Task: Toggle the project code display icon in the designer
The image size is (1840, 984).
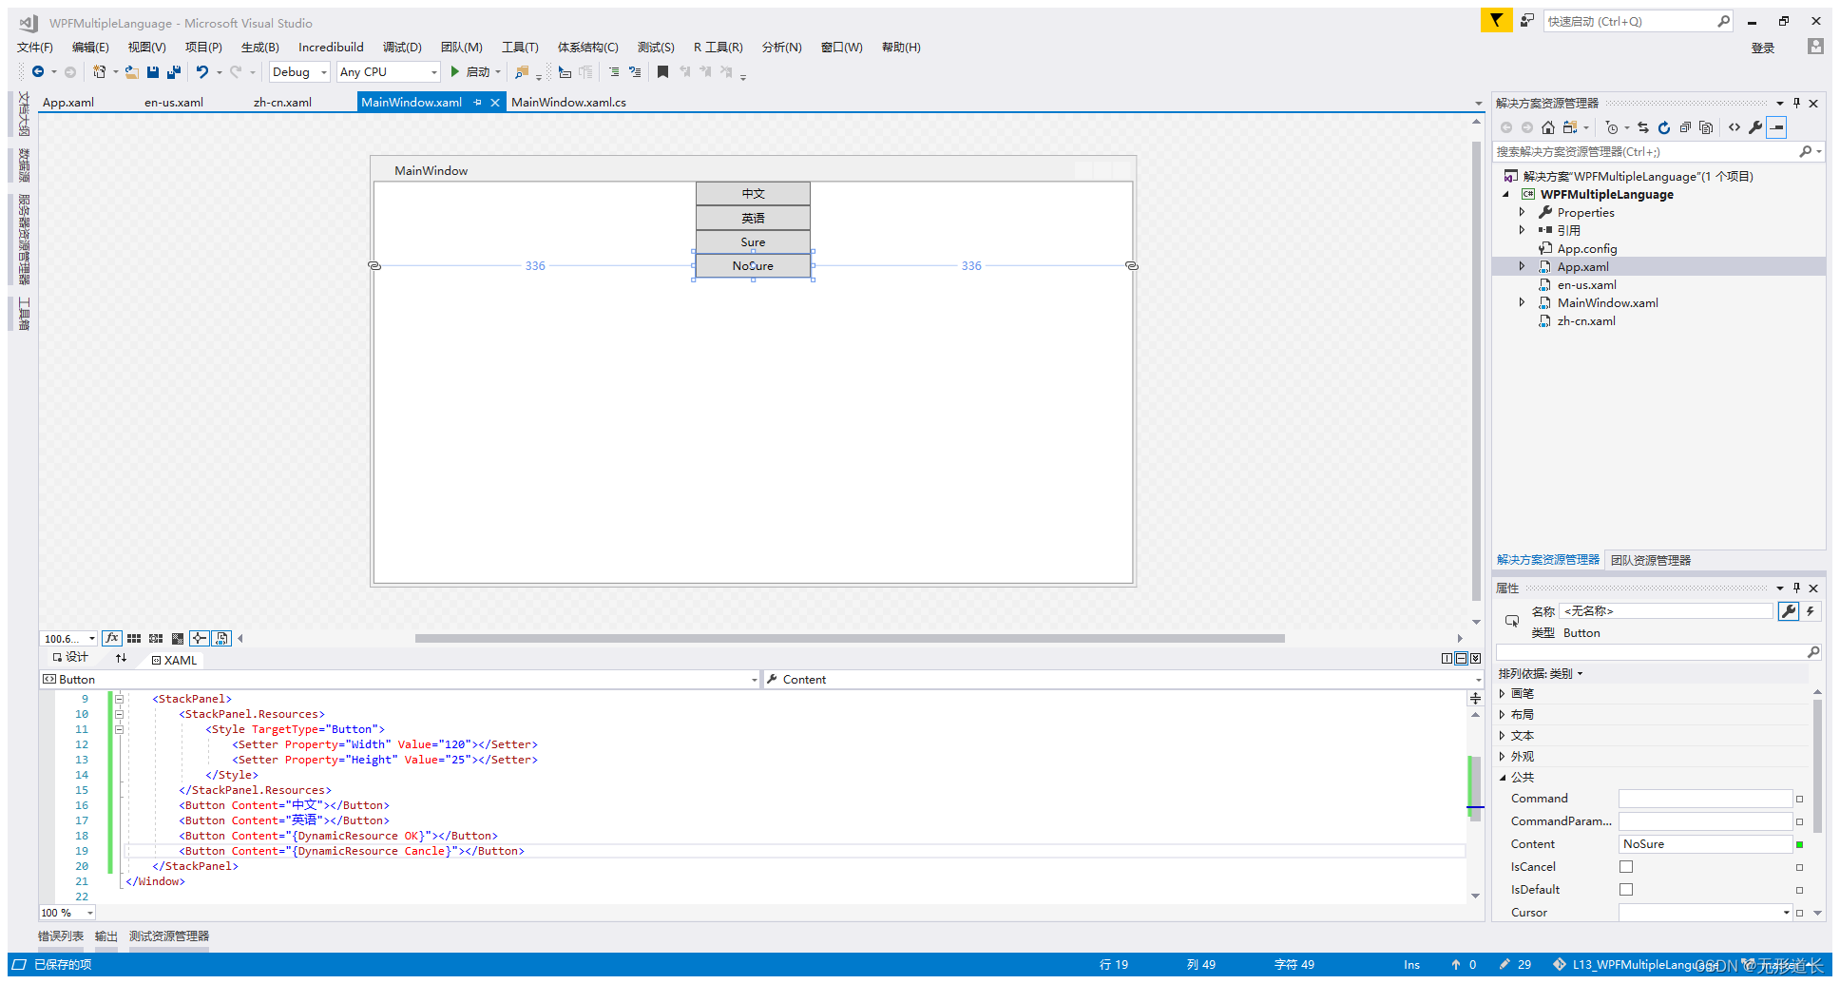Action: click(x=221, y=638)
